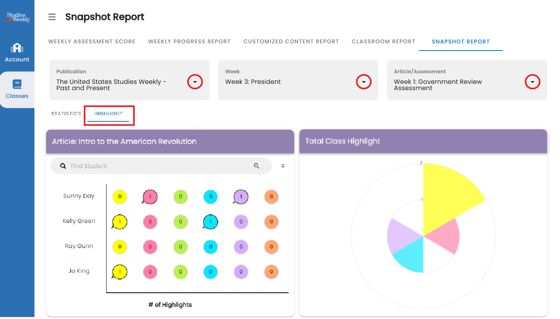The width and height of the screenshot is (560, 319).
Task: Open the Customized Content Report tab
Action: coord(291,42)
